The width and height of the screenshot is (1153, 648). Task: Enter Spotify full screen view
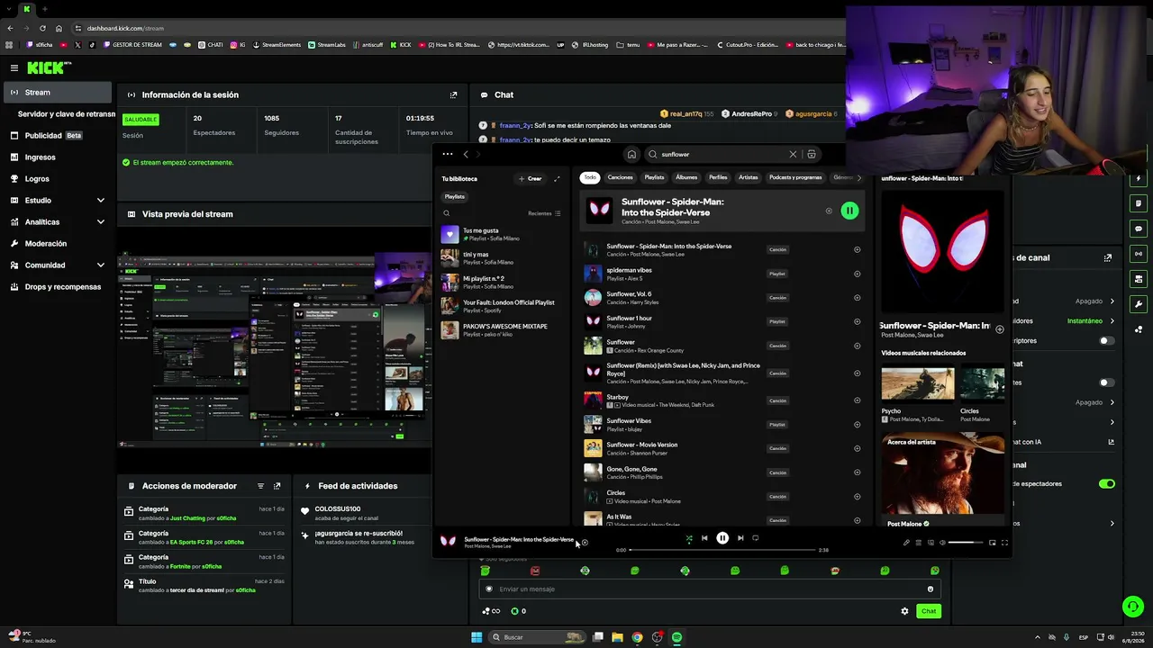pos(1004,543)
